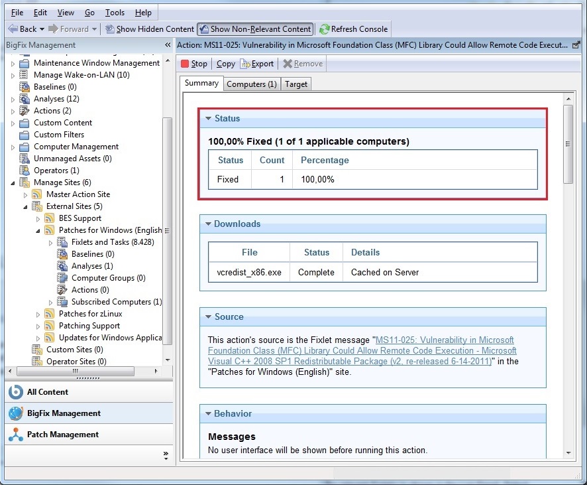Click the Refresh Console icon
The height and width of the screenshot is (485, 587).
click(324, 29)
